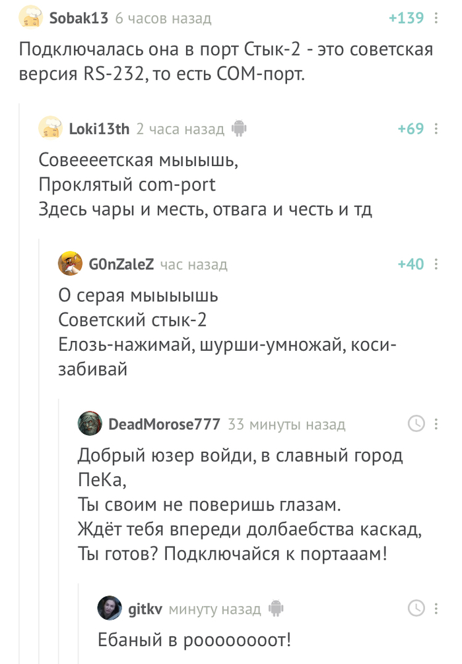The height and width of the screenshot is (664, 462).
Task: Click the Android icon next to gitkv's timestamp
Action: coord(276,609)
